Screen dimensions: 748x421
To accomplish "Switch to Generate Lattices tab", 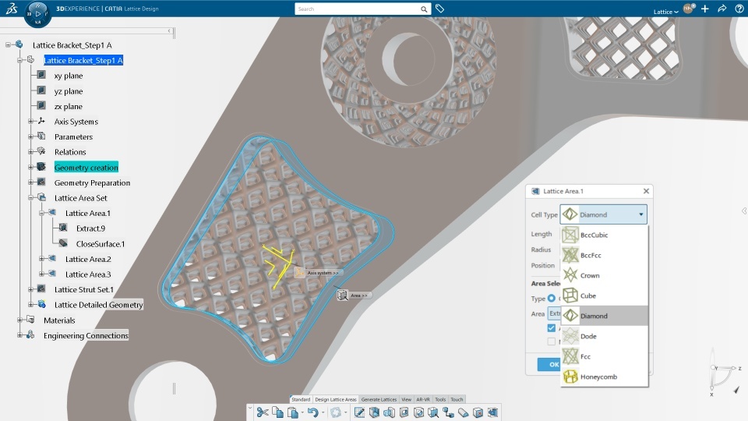I will point(379,399).
